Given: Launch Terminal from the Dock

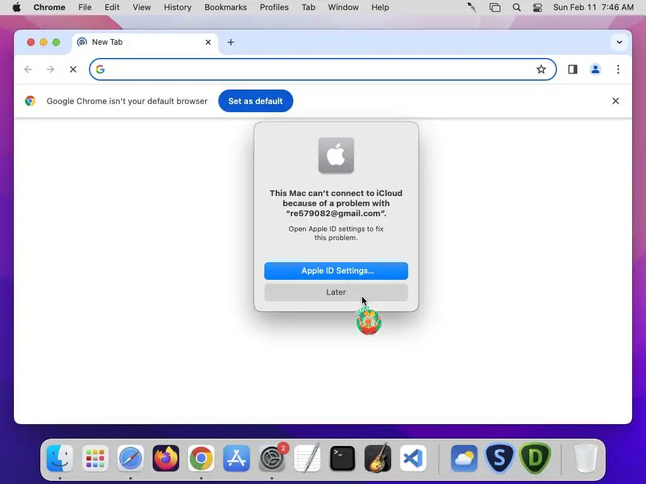Looking at the screenshot, I should click(x=343, y=458).
